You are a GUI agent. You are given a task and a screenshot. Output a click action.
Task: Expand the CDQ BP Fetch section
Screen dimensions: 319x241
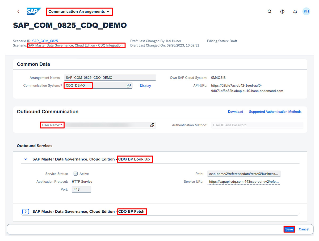pos(26,212)
